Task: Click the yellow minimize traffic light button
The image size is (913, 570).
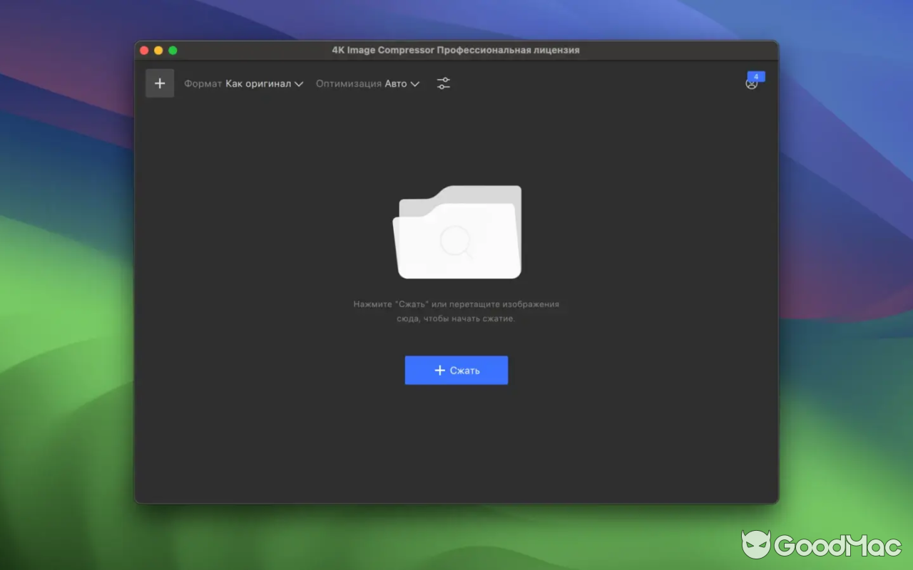Action: (x=158, y=51)
